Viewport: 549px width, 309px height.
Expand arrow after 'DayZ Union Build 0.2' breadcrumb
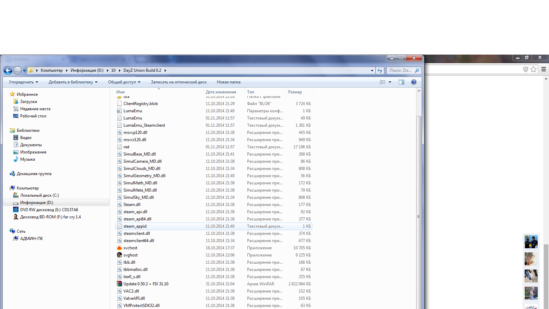click(165, 70)
